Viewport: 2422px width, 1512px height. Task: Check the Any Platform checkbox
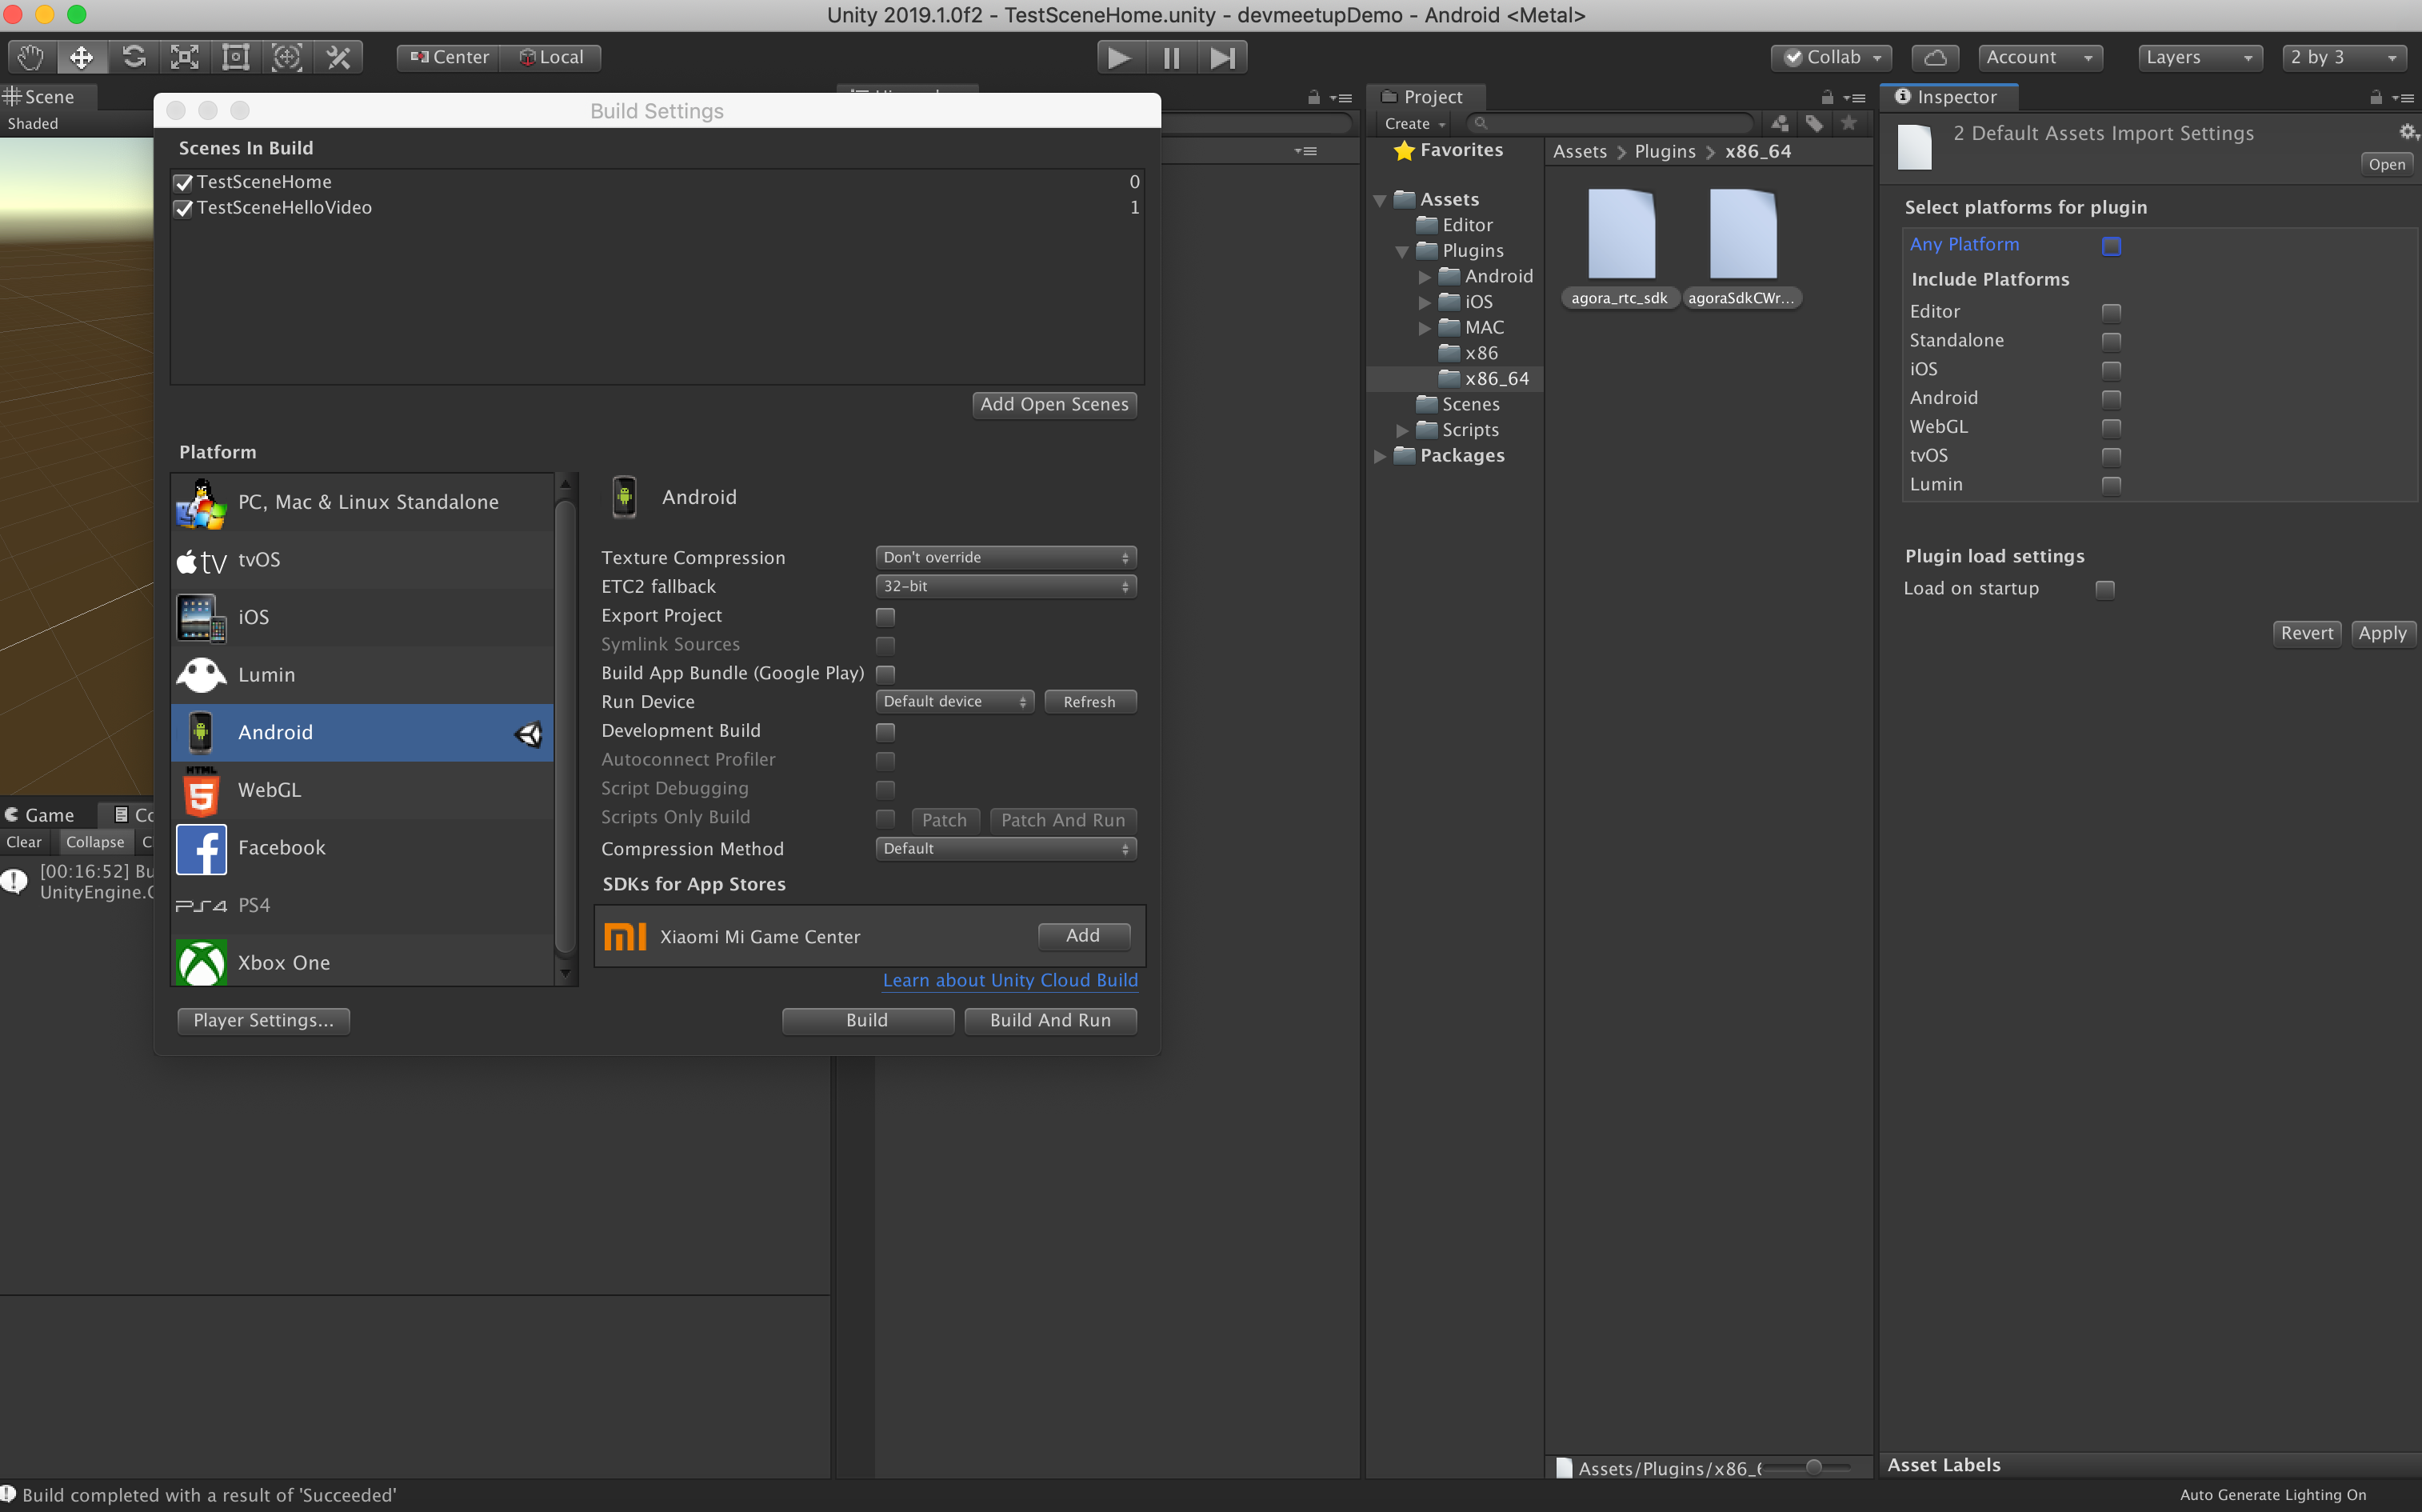point(2111,245)
